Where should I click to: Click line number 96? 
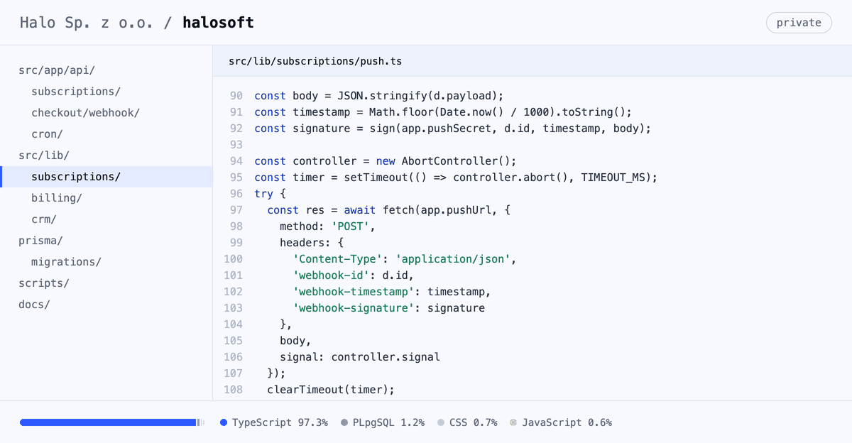tap(236, 194)
